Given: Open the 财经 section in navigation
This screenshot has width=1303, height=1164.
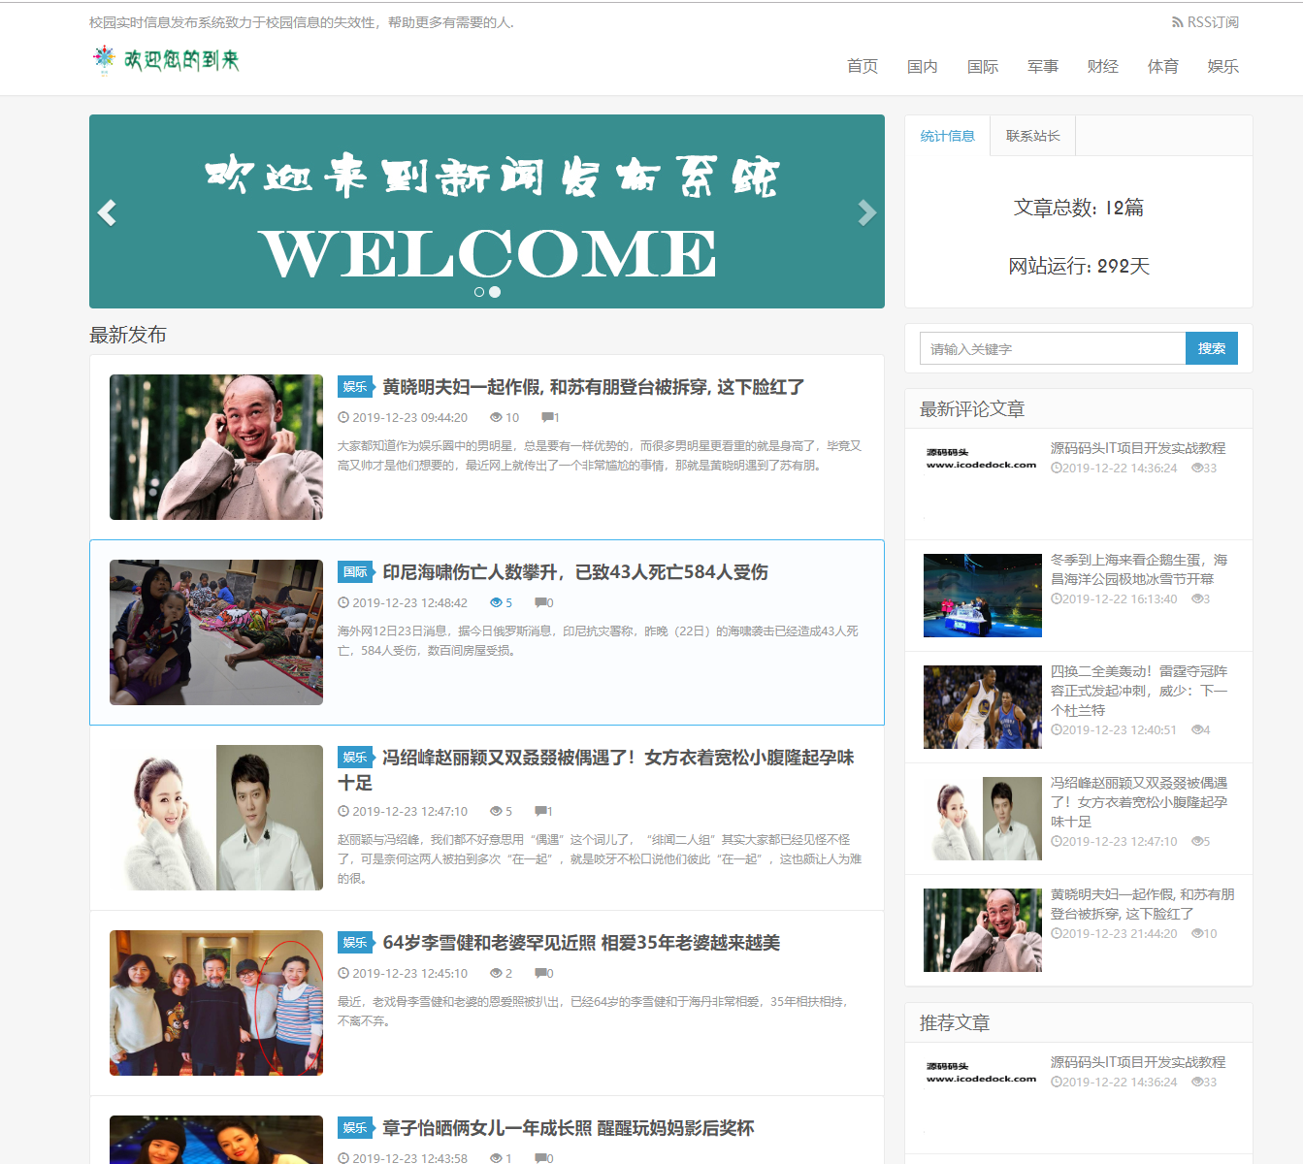Looking at the screenshot, I should (1103, 66).
